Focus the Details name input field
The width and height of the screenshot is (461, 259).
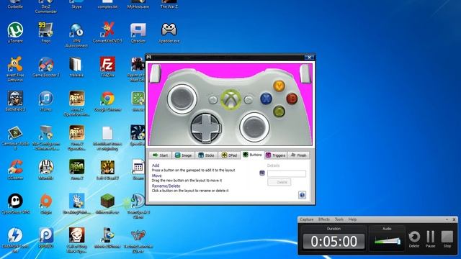pyautogui.click(x=287, y=173)
